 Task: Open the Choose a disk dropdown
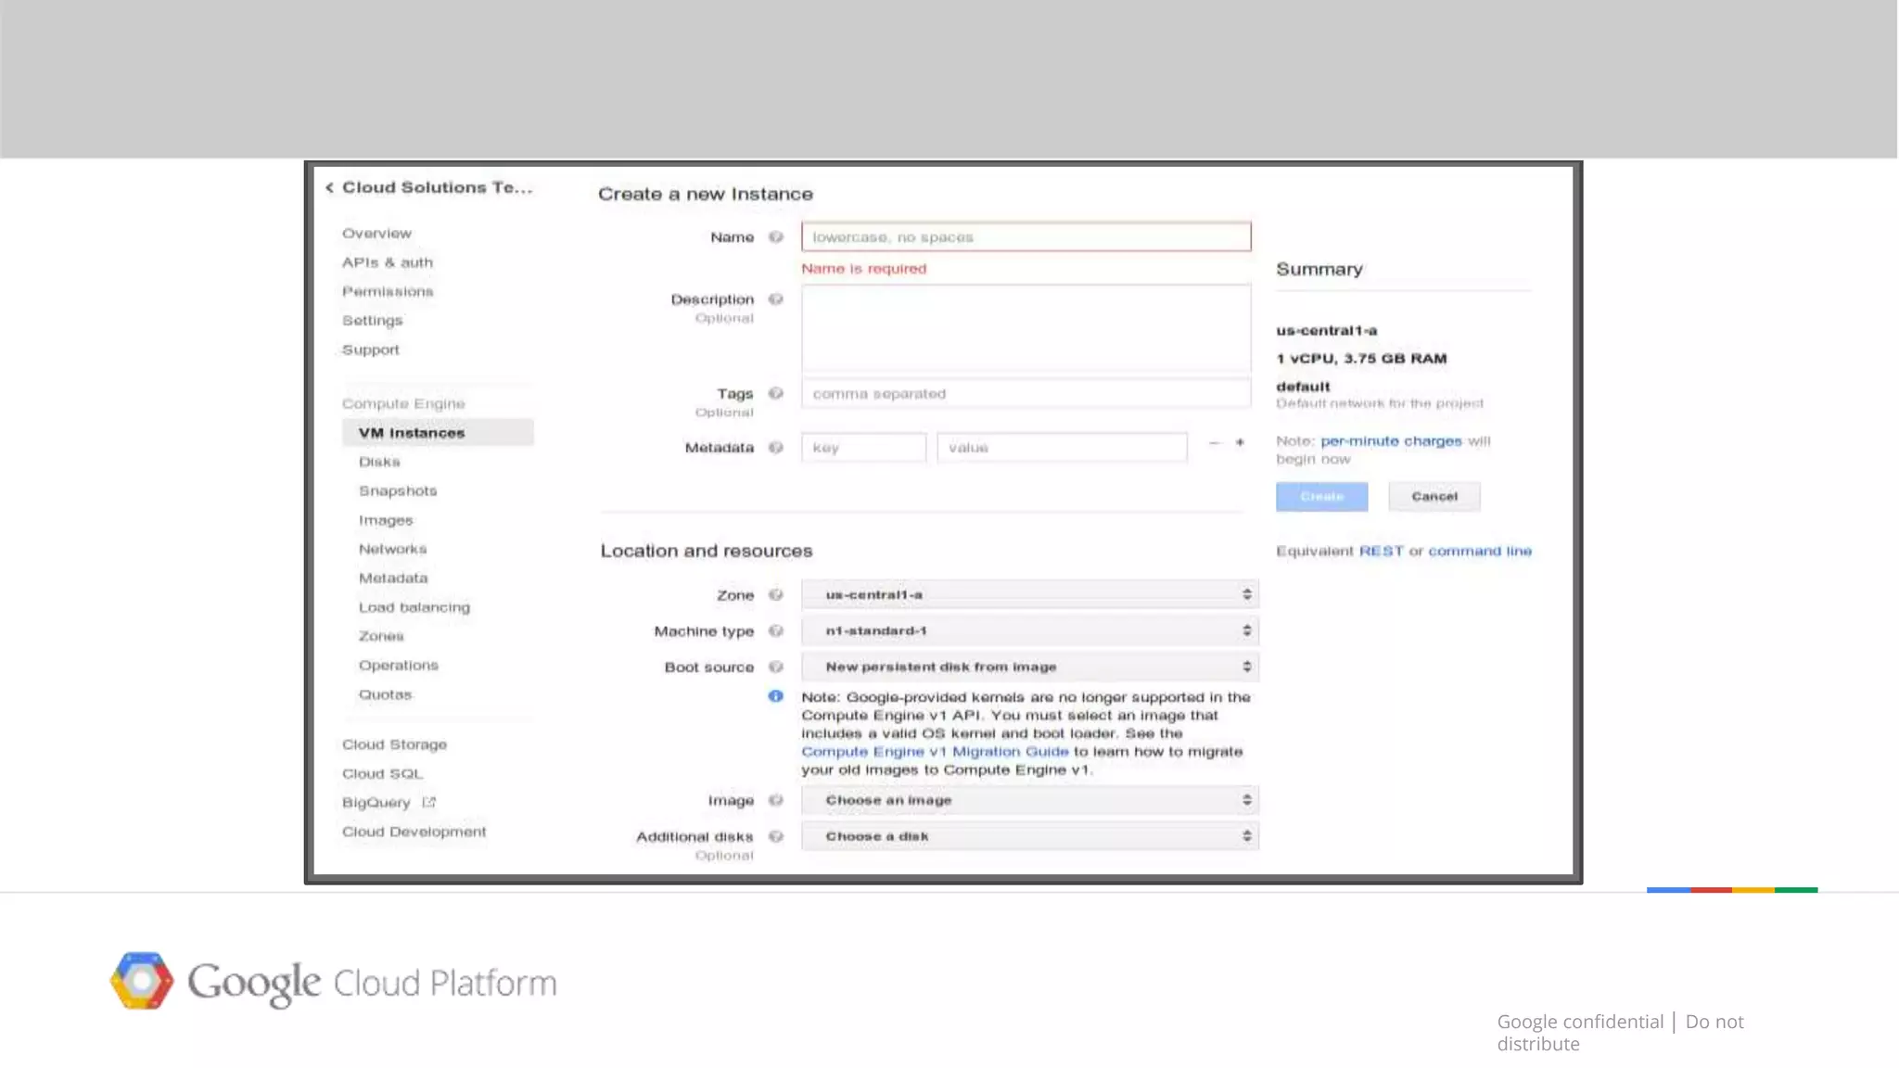click(x=1030, y=836)
